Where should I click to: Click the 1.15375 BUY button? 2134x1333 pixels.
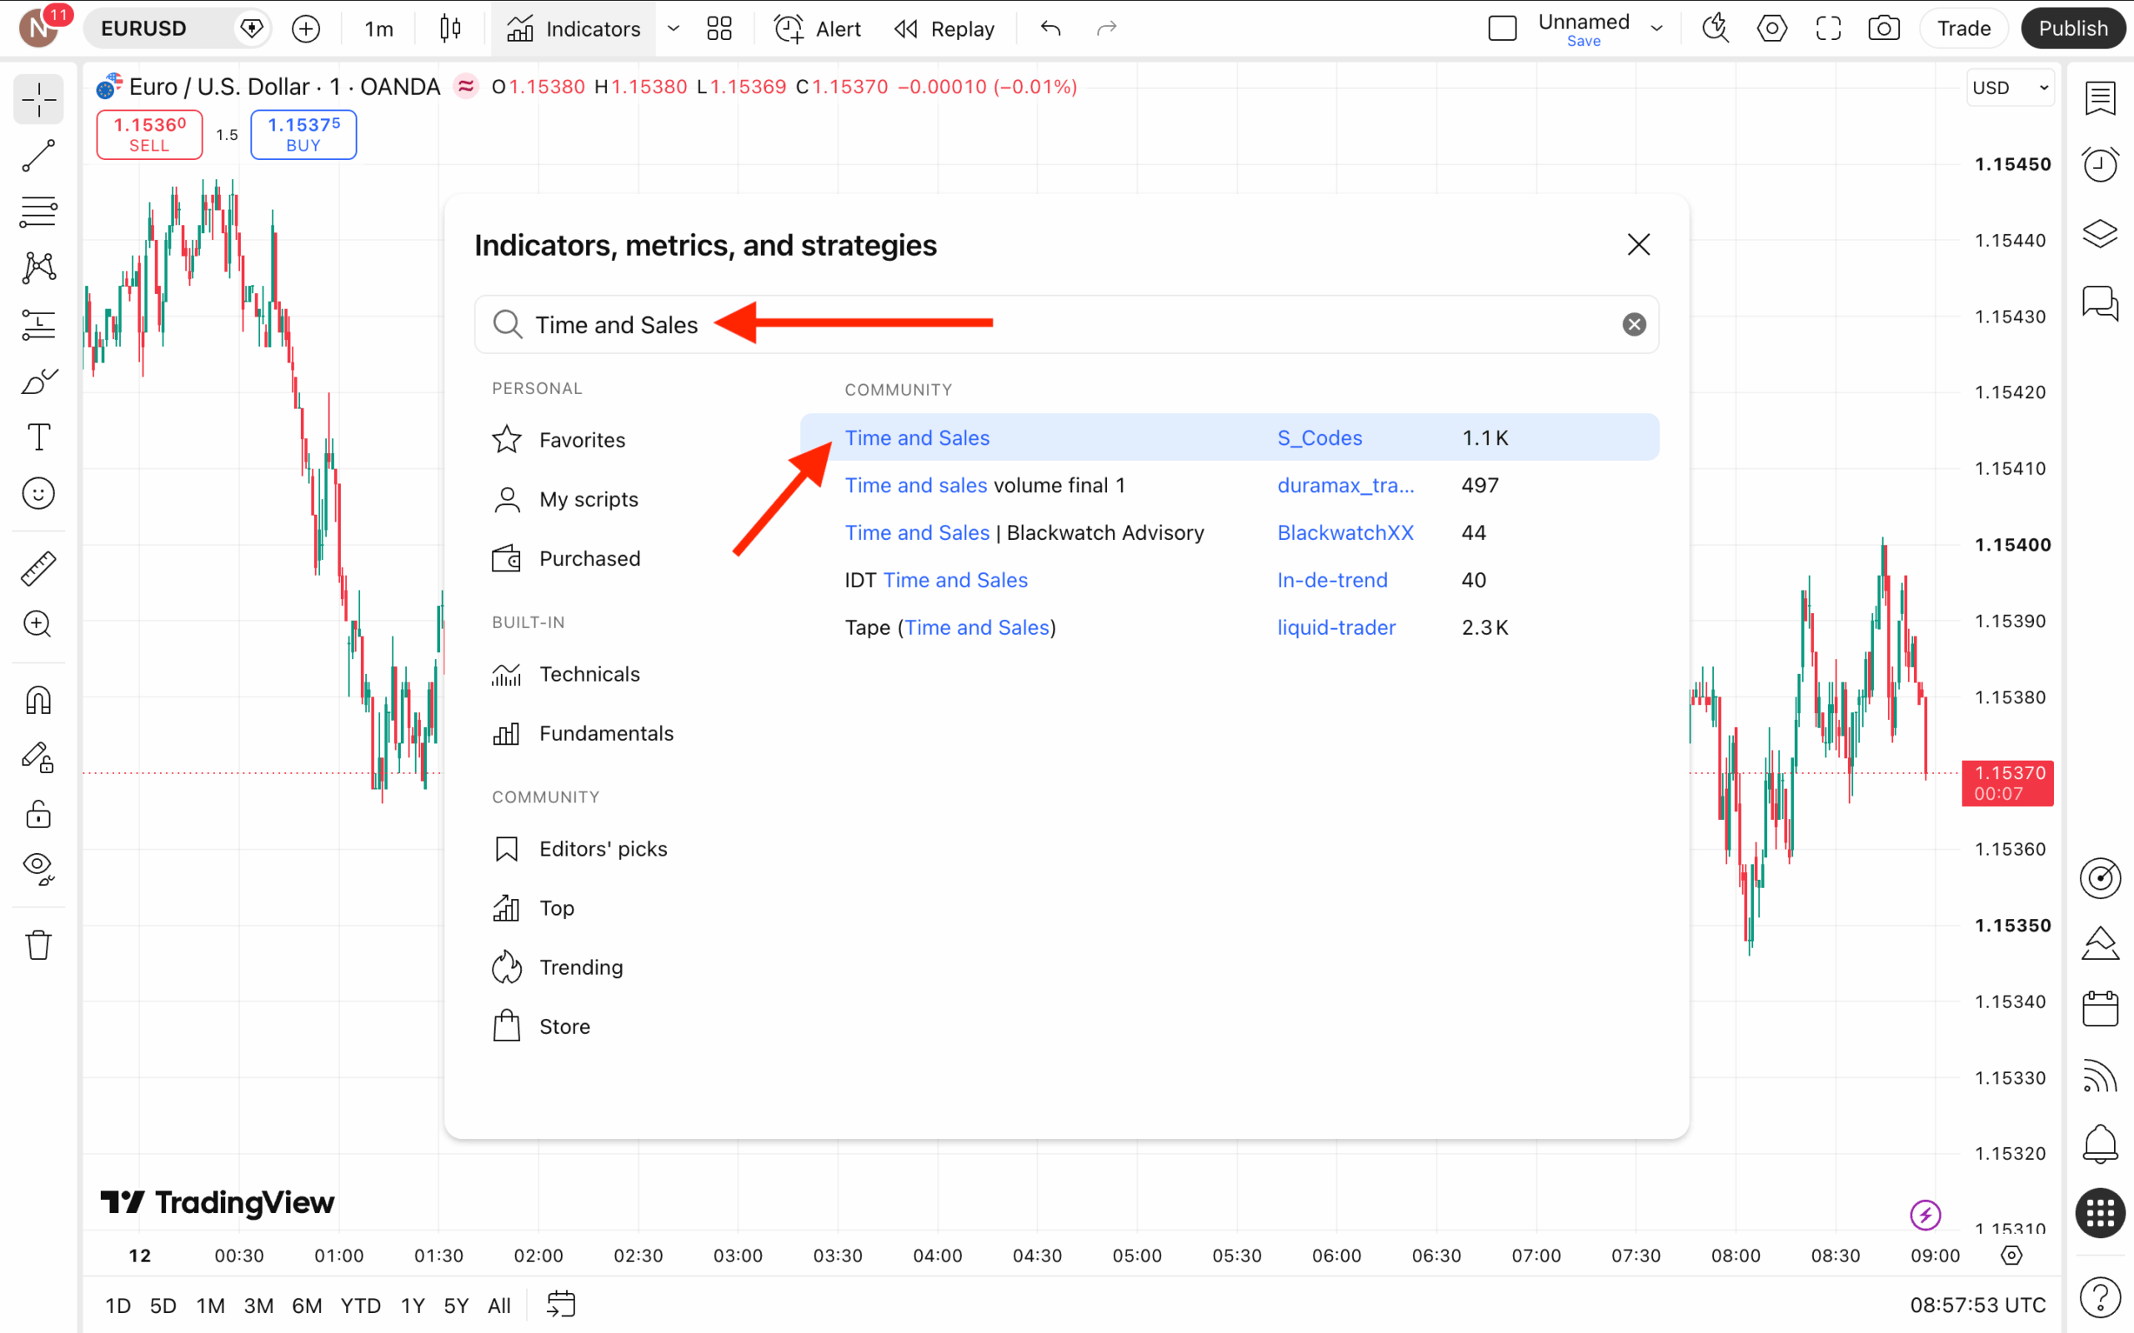pyautogui.click(x=303, y=134)
